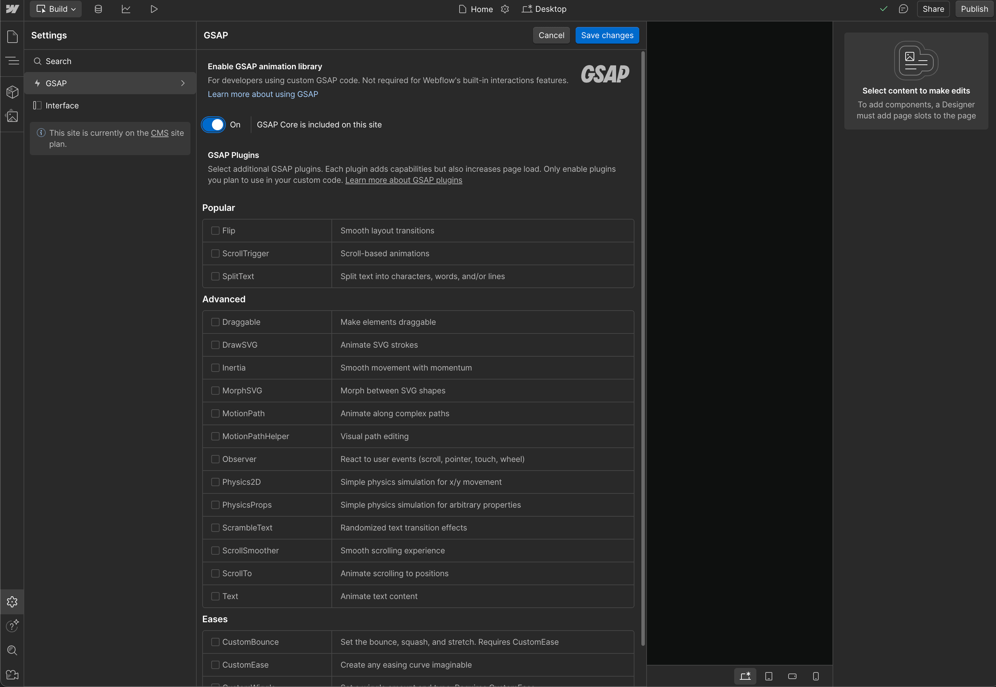
Task: Open the CMS site plan link
Action: 160,133
